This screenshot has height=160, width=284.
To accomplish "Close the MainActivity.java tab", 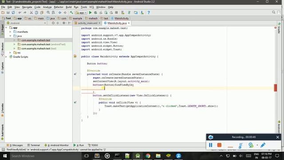I will pos(129,23).
